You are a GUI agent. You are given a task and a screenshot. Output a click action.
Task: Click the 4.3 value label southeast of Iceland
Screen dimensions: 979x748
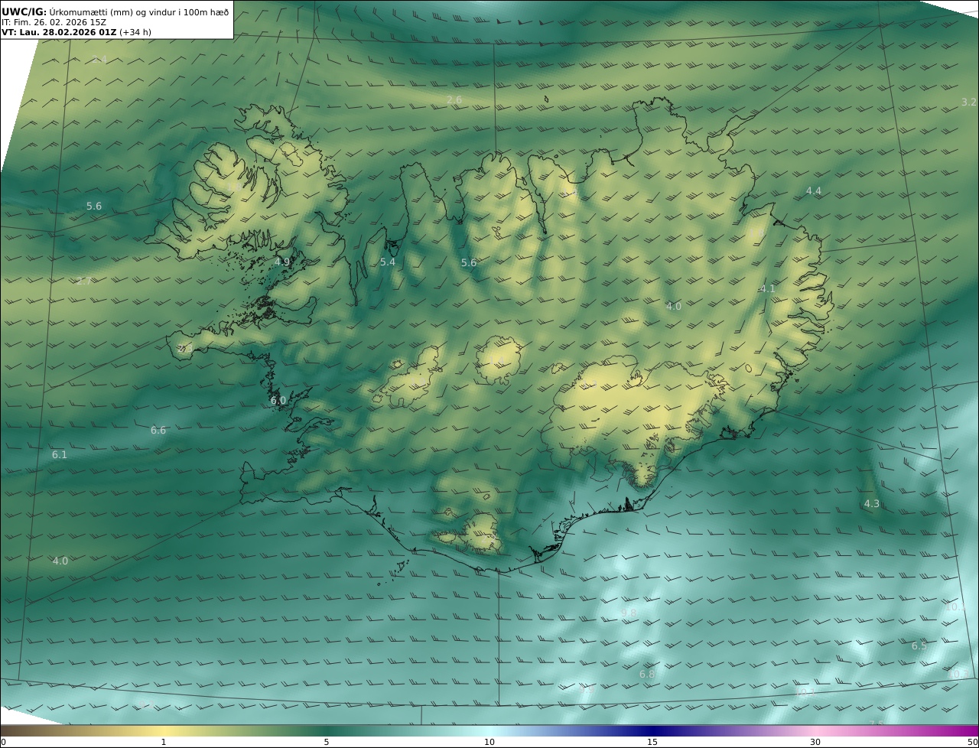872,504
